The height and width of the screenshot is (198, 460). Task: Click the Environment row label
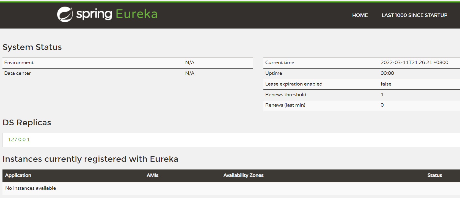click(x=19, y=63)
